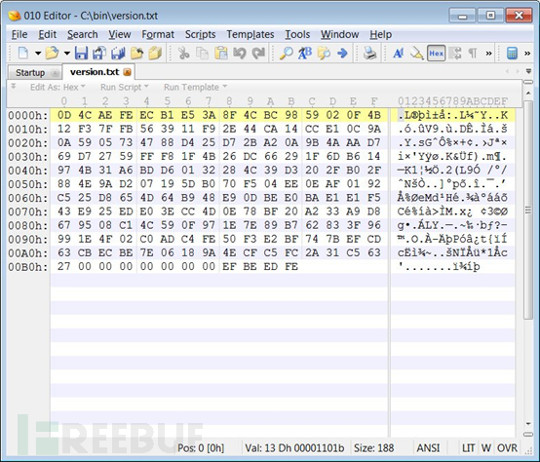Viewport: 540px width, 462px height.
Task: Click the Paste clipboard icon
Action: [220, 53]
